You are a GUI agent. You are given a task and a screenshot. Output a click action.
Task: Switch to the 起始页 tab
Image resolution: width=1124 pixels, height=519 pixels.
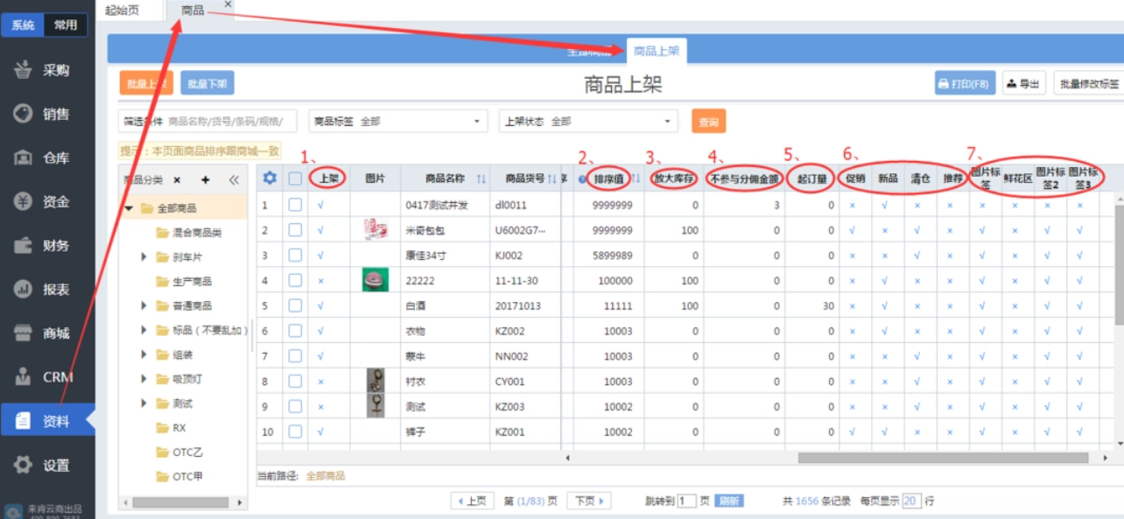pos(122,11)
